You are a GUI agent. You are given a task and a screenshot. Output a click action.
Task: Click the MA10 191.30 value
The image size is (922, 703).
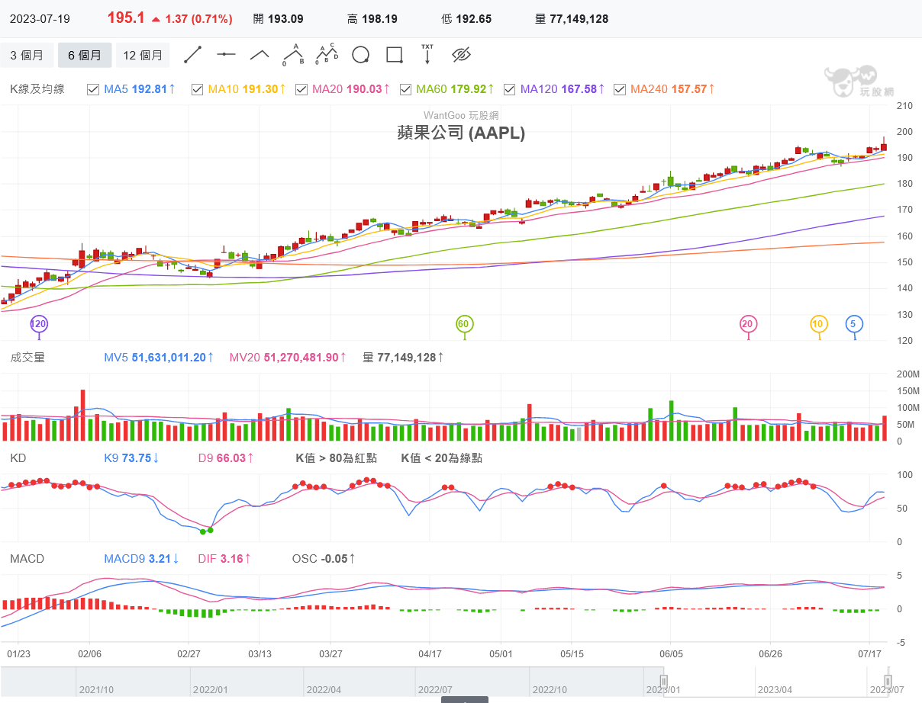pyautogui.click(x=247, y=89)
